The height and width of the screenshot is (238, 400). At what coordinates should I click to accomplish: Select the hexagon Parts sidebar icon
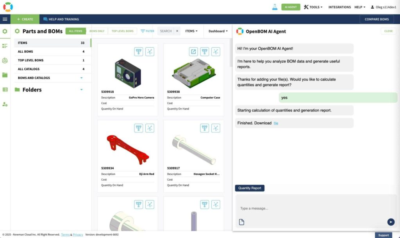5,31
